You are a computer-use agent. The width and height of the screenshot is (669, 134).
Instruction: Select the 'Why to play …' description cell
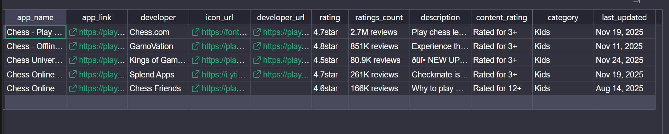click(x=440, y=88)
